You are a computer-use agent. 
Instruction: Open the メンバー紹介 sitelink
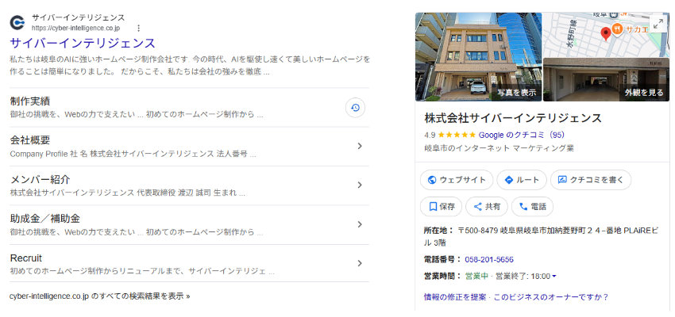point(40,180)
